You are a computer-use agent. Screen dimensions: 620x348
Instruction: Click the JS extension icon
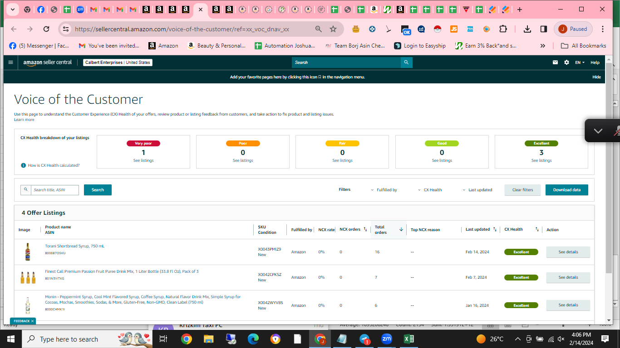pos(454,29)
